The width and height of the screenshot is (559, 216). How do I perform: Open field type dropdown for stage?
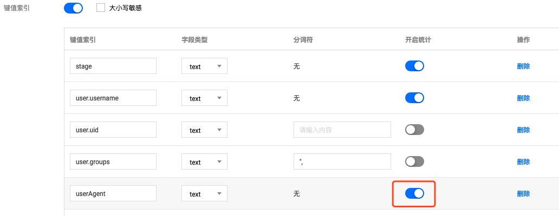pyautogui.click(x=204, y=66)
